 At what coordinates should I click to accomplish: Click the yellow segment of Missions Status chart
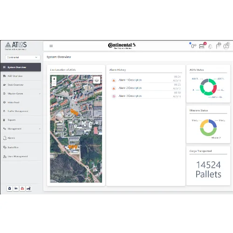point(204,123)
